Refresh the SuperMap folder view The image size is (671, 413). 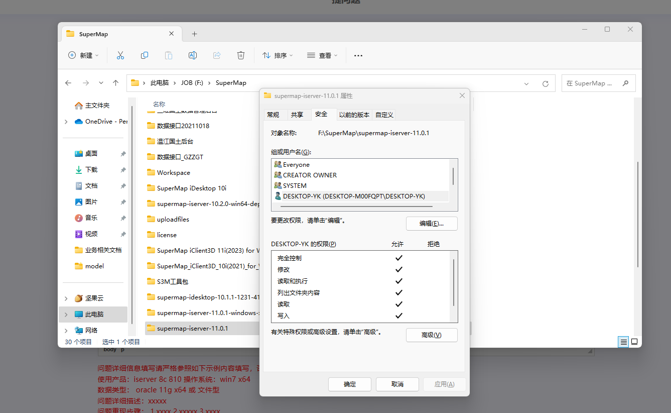[546, 83]
